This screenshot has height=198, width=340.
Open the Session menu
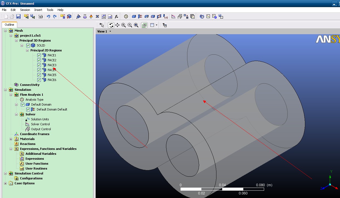coord(25,10)
